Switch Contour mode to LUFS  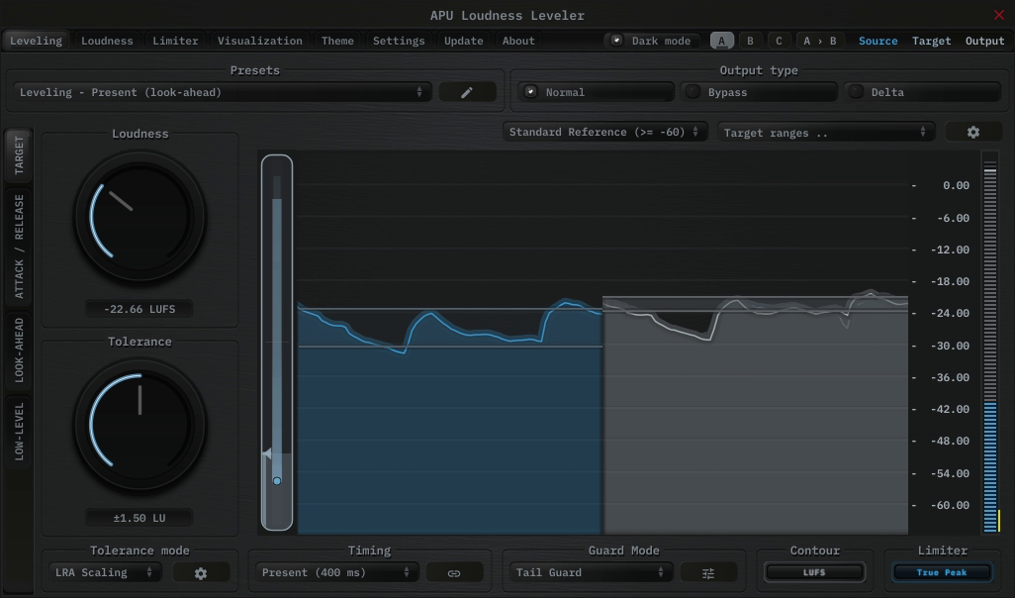point(814,571)
